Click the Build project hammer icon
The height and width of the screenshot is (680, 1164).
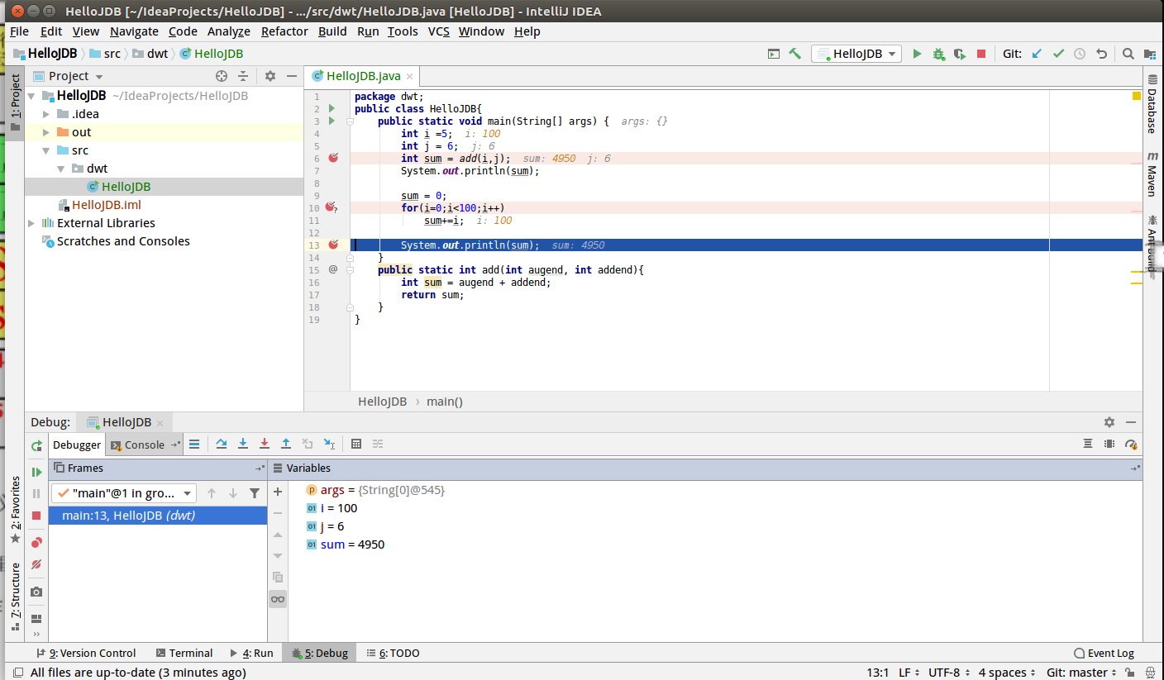pyautogui.click(x=794, y=54)
